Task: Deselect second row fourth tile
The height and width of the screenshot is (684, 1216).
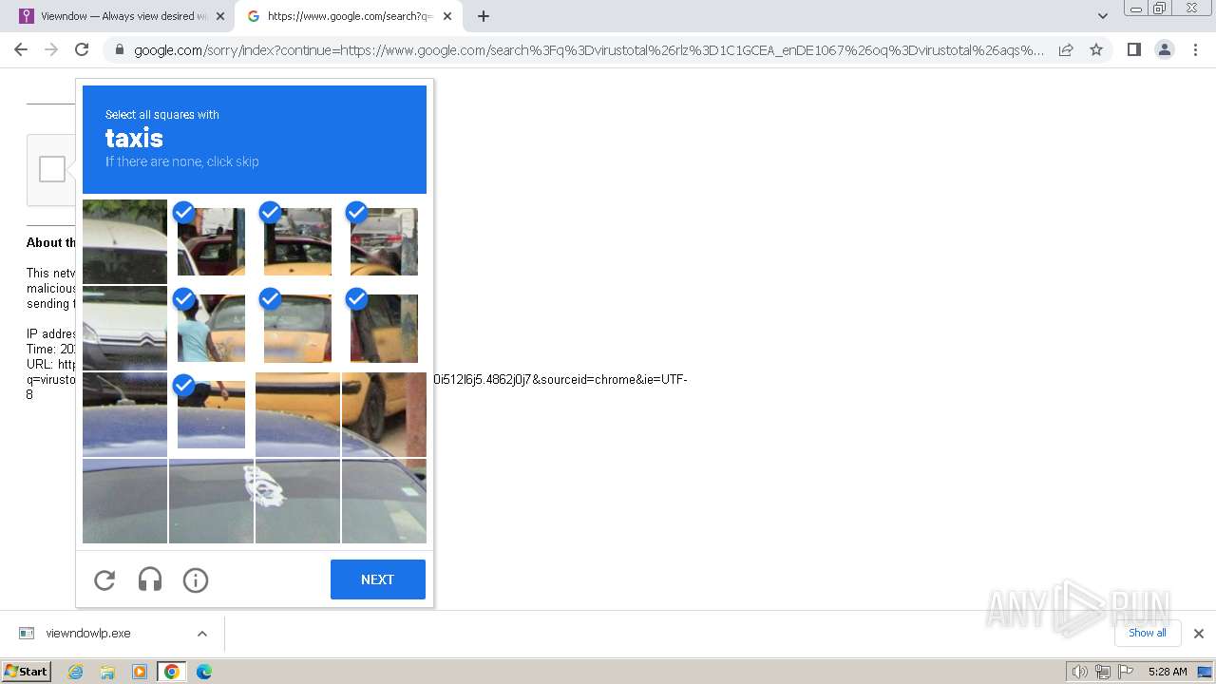Action: (x=384, y=328)
